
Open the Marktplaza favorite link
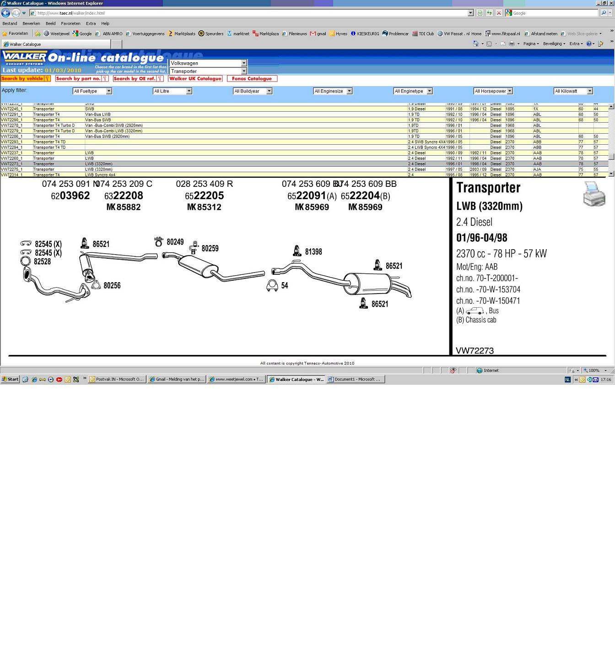pos(265,33)
